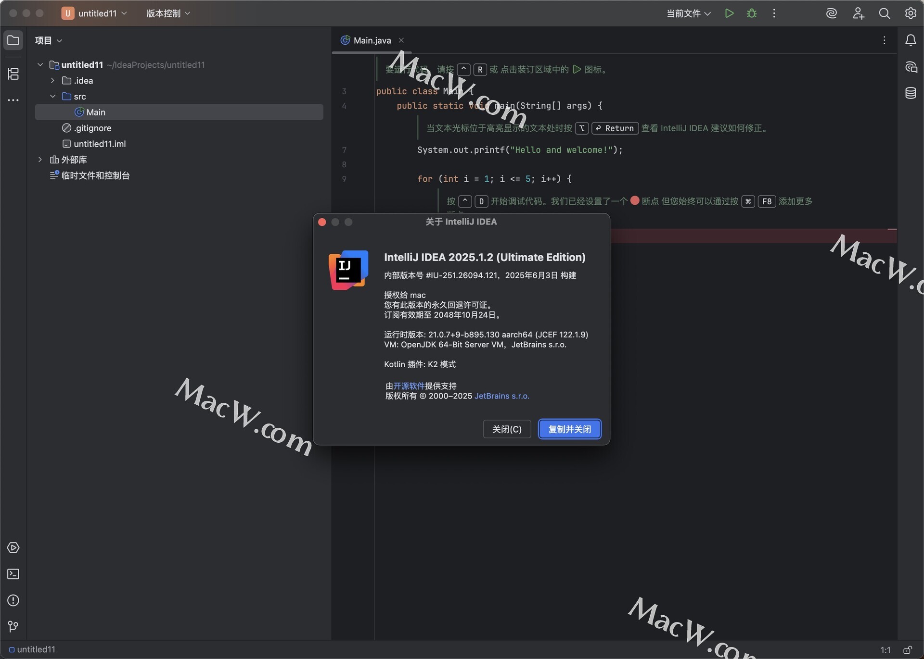Screen dimensions: 924x659
Task: Click the 关闭(C) button
Action: [507, 429]
